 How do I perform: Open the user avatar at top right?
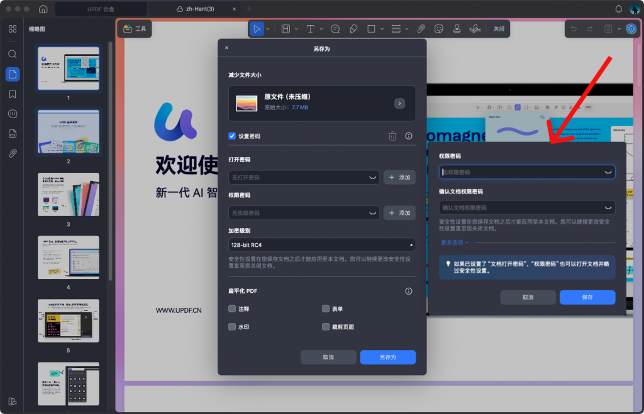click(x=634, y=9)
